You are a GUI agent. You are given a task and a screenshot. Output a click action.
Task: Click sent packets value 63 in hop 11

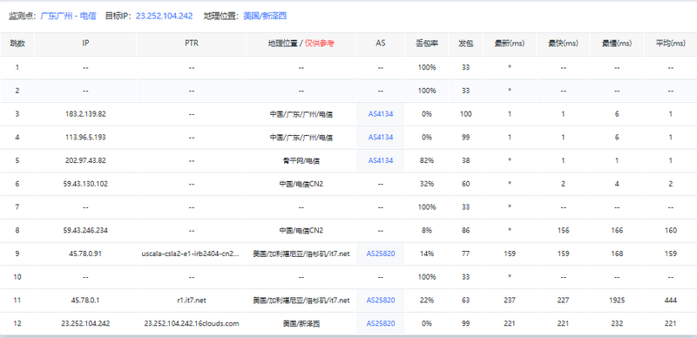coord(465,301)
